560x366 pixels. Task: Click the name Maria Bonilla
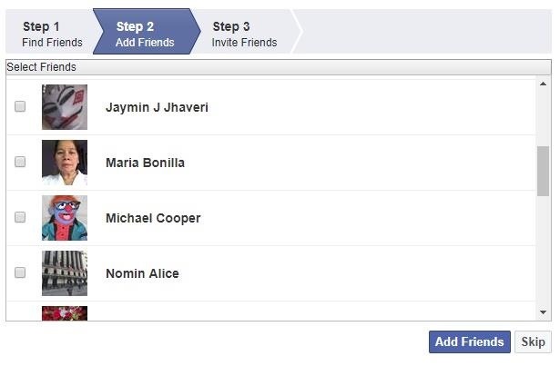(x=146, y=163)
